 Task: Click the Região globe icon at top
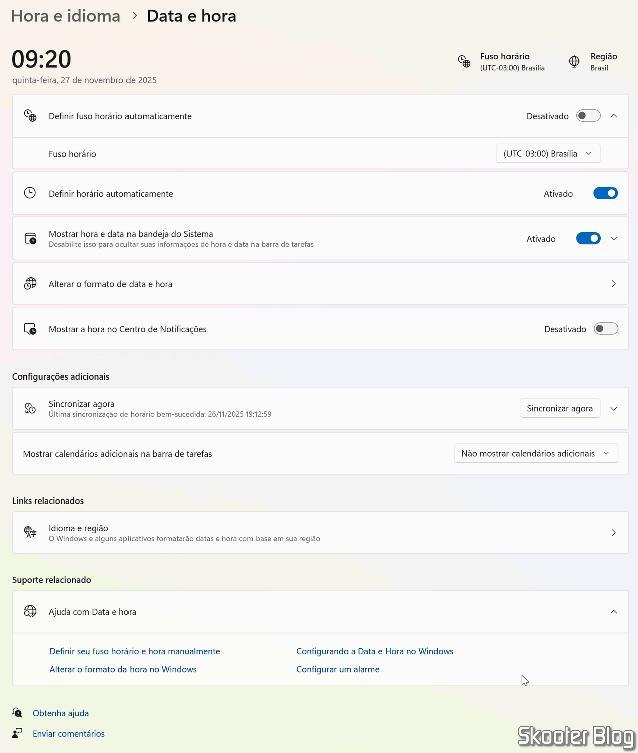(x=574, y=61)
